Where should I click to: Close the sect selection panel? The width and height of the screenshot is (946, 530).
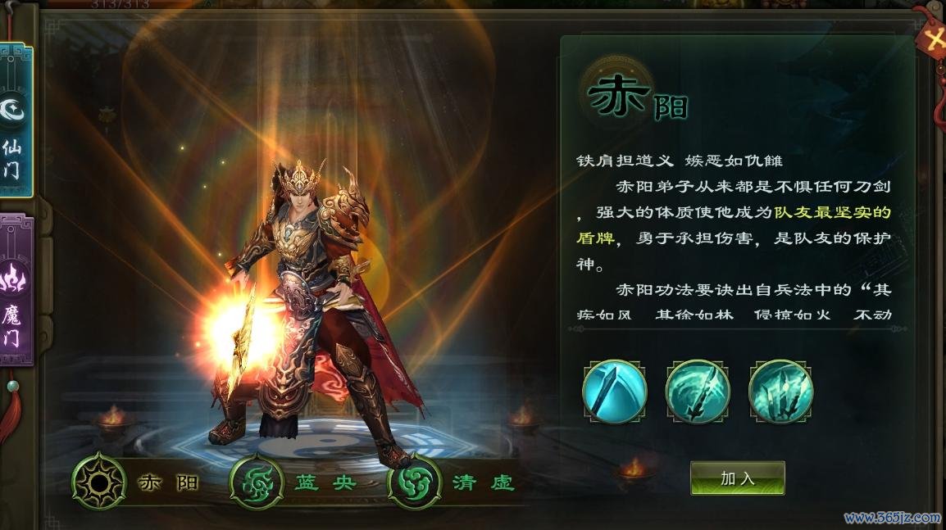coord(933,40)
